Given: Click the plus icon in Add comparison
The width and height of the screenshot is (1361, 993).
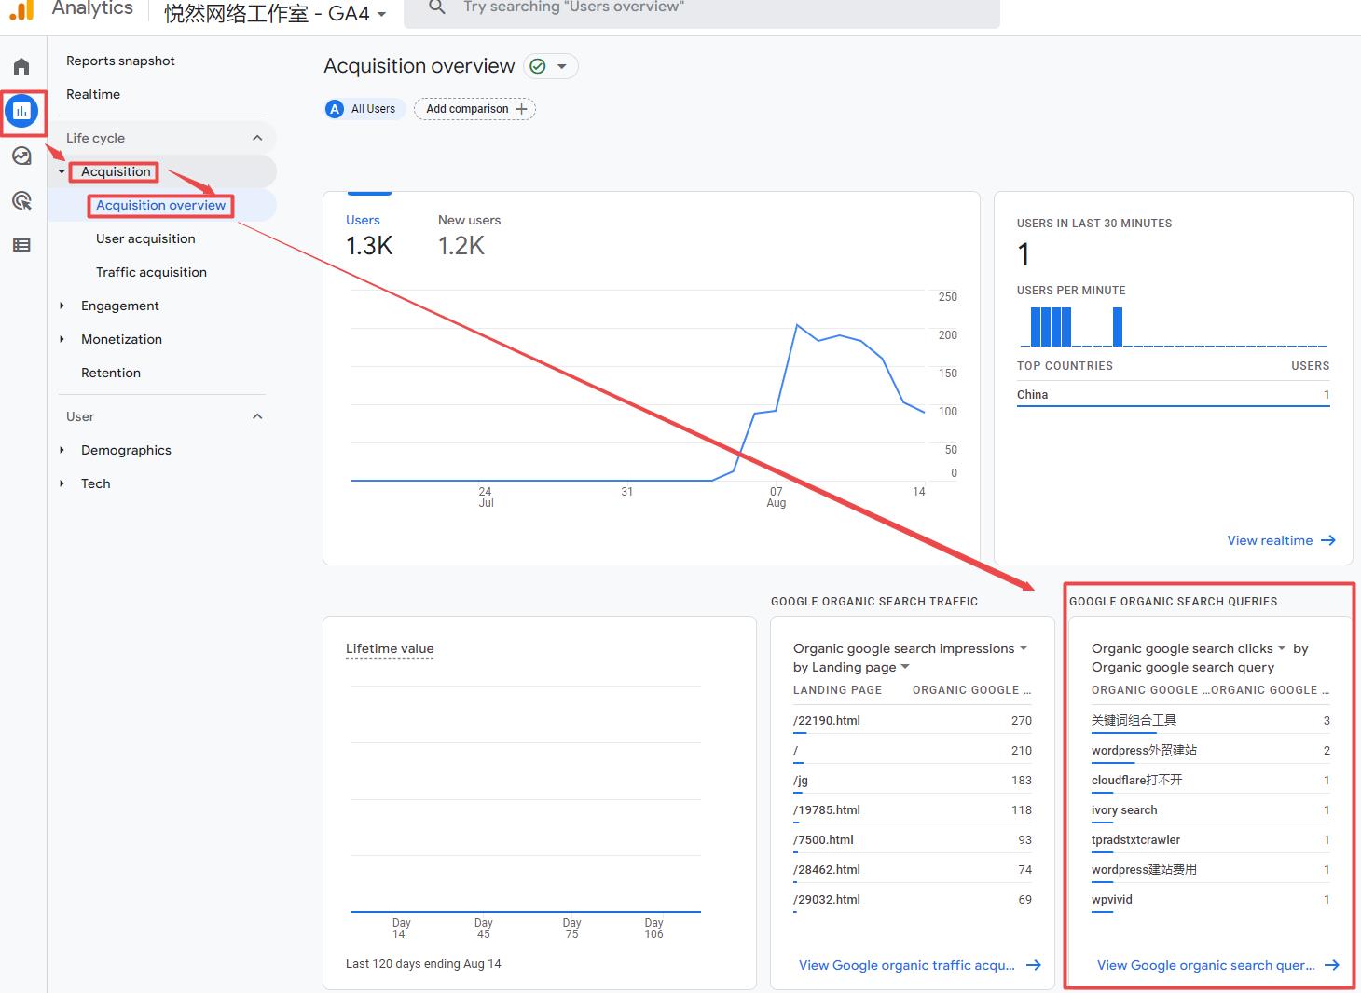Looking at the screenshot, I should pyautogui.click(x=521, y=109).
